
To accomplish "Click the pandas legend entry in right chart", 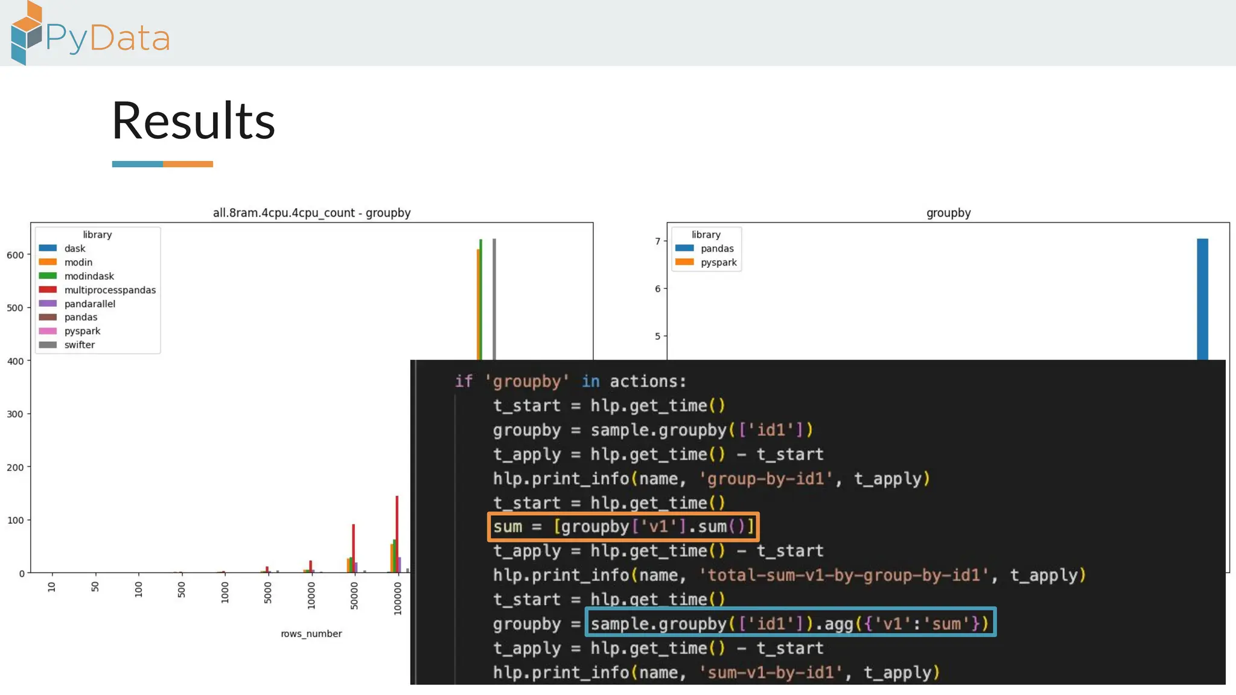I will tap(716, 249).
